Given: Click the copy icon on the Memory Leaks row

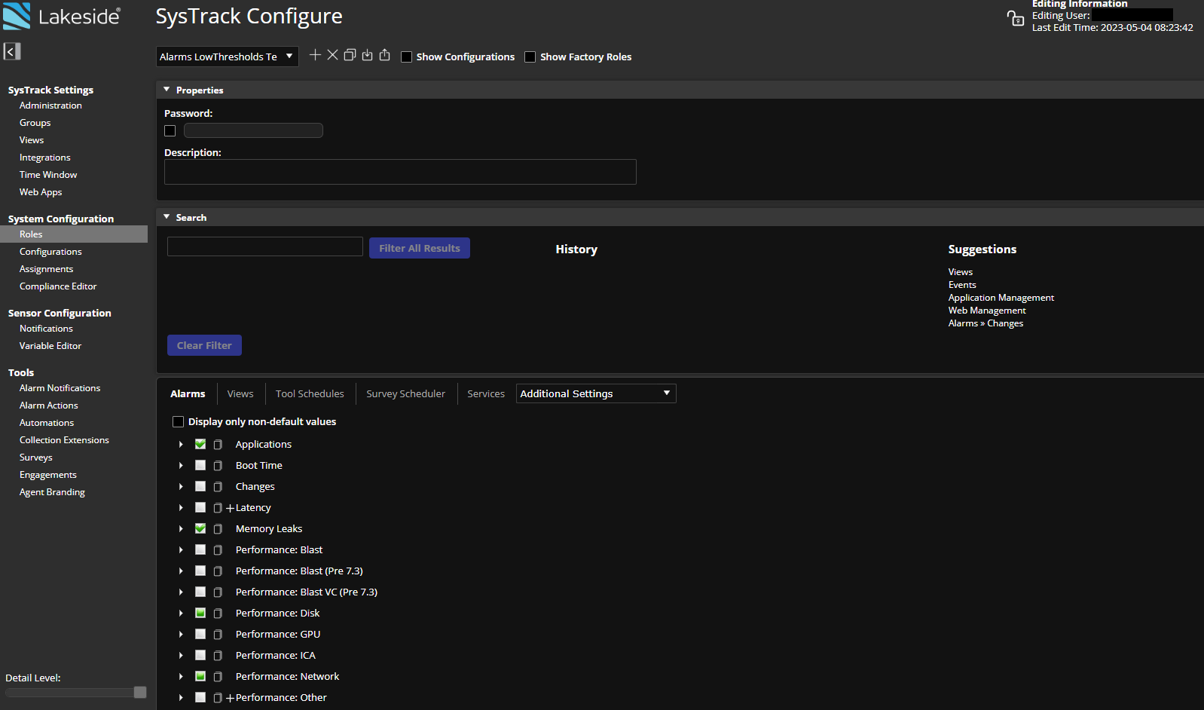Looking at the screenshot, I should (218, 529).
